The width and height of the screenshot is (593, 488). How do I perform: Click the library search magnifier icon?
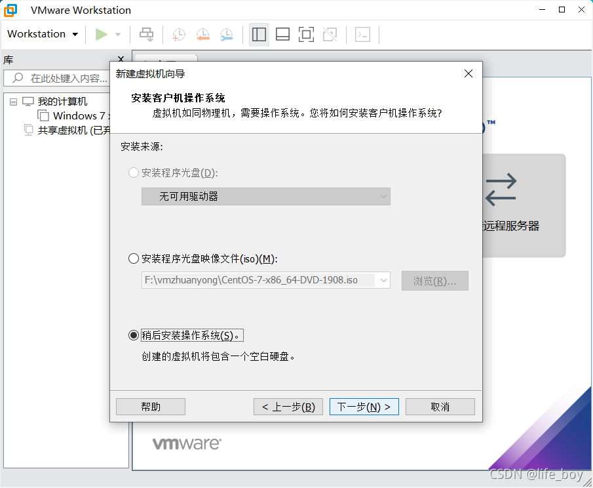point(18,78)
